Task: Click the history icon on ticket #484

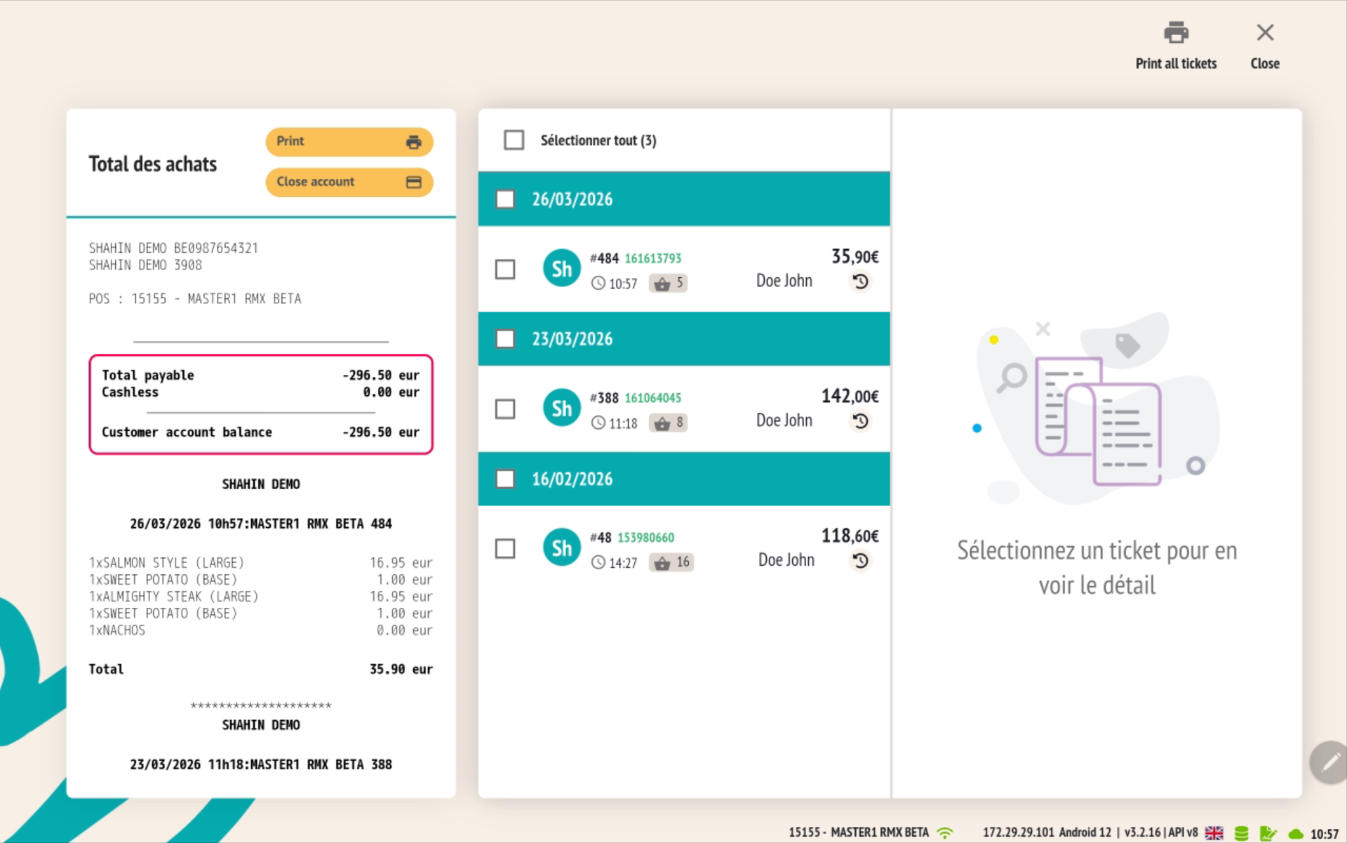Action: coord(861,282)
